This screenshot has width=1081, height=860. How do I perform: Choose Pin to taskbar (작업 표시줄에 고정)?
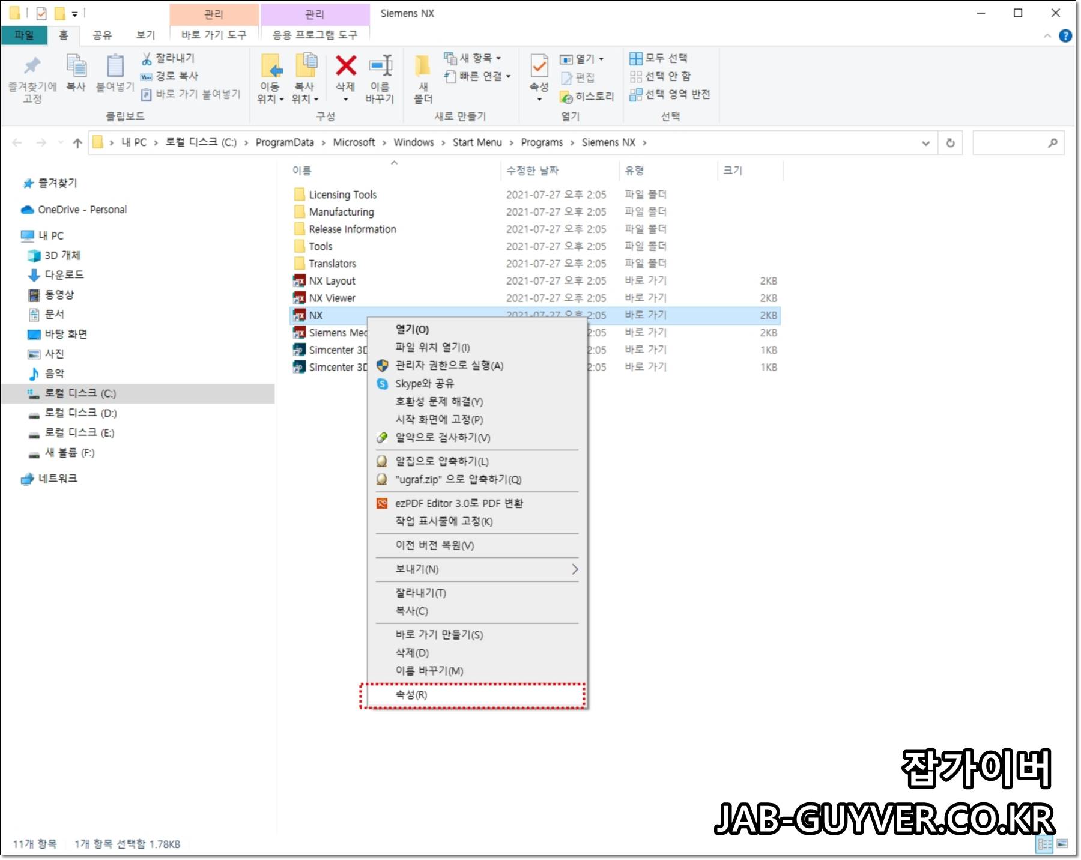(x=477, y=521)
